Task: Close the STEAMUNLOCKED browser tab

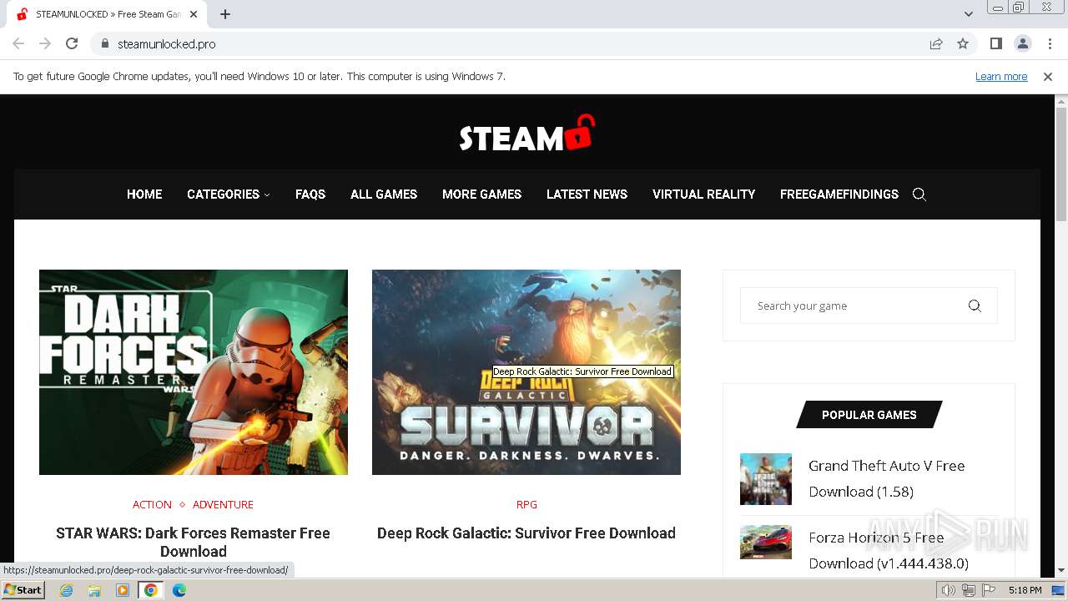Action: point(194,14)
